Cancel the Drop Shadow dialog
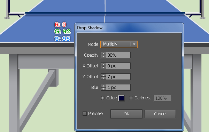The image size is (209, 132). pyautogui.click(x=160, y=114)
